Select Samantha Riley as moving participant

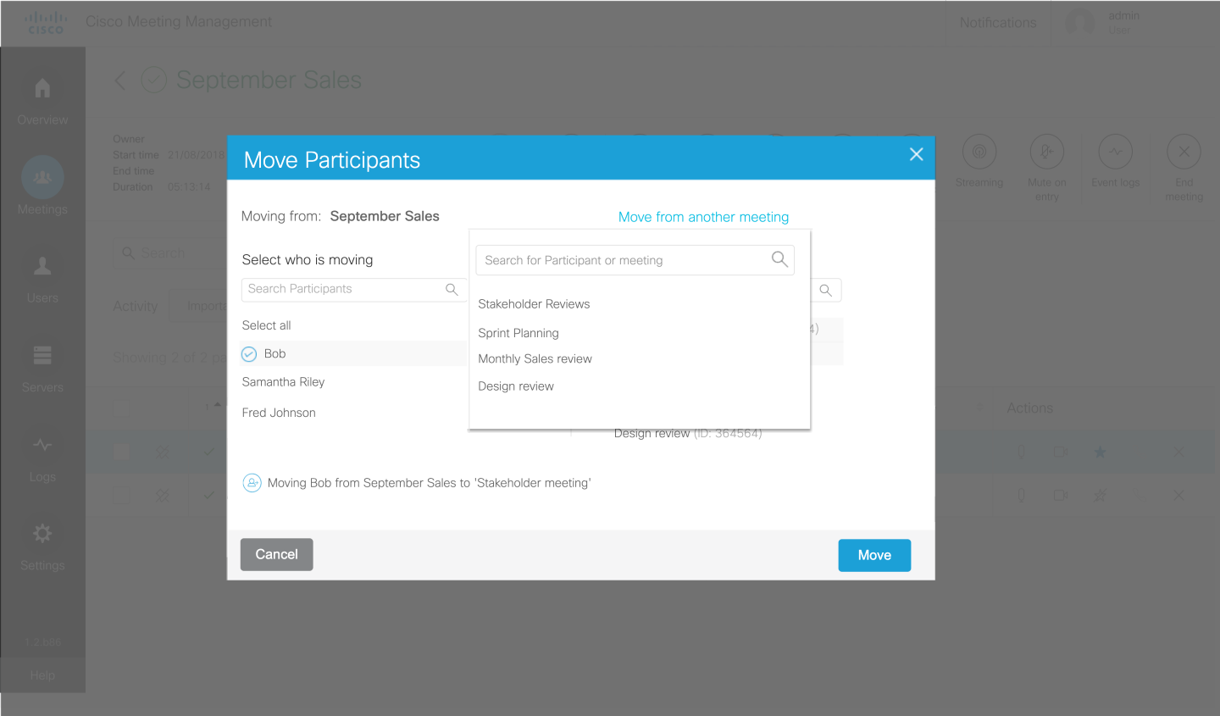283,382
